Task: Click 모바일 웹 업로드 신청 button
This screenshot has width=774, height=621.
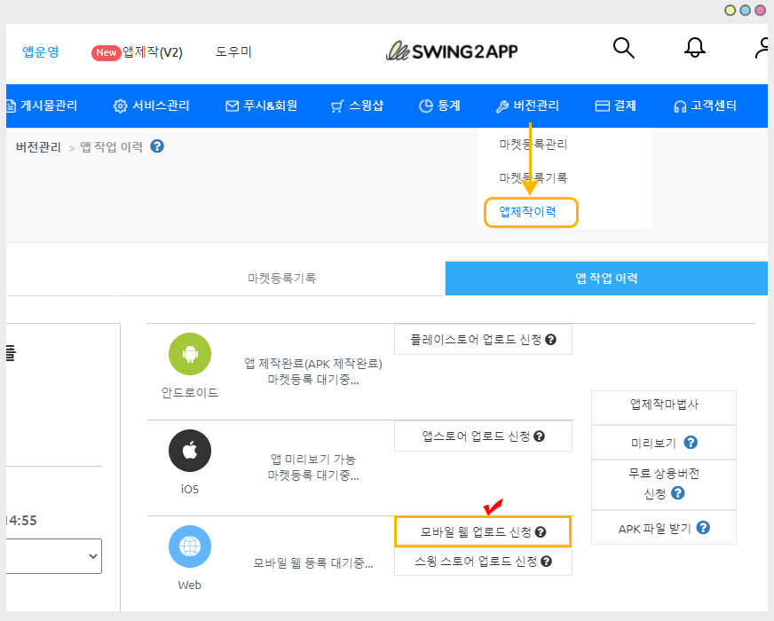Action: (483, 532)
